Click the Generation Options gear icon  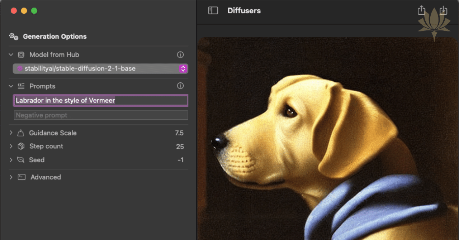coord(13,36)
